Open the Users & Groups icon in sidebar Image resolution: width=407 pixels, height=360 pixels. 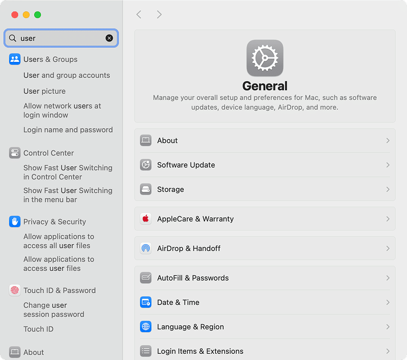pyautogui.click(x=15, y=59)
